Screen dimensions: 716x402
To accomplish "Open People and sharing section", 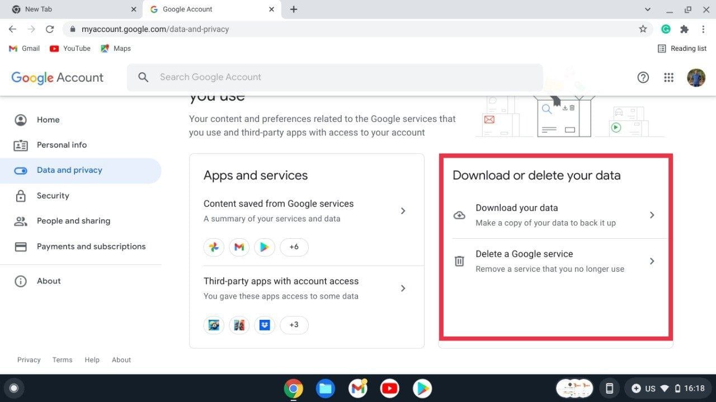I will pos(81,221).
